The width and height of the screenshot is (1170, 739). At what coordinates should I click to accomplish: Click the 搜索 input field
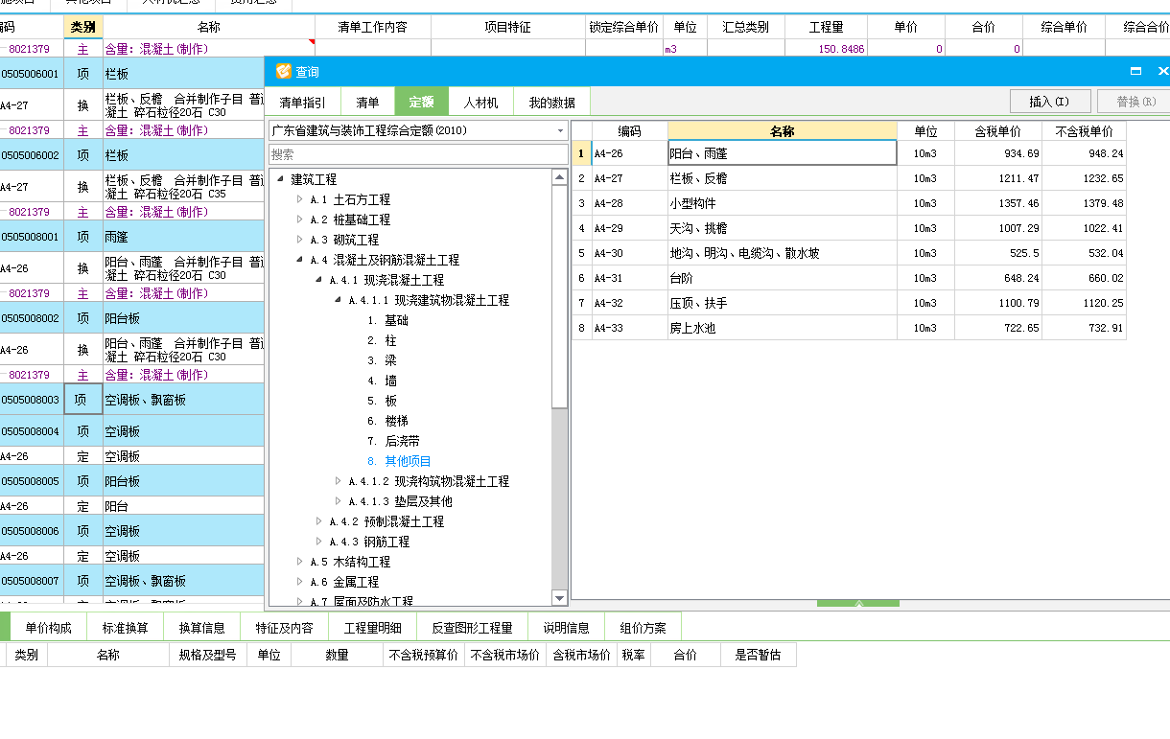(418, 154)
